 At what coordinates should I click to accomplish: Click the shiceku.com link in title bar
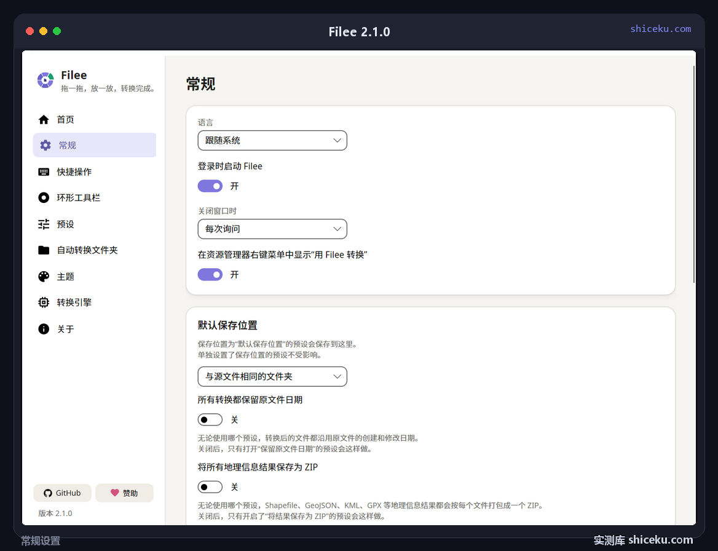click(x=660, y=29)
